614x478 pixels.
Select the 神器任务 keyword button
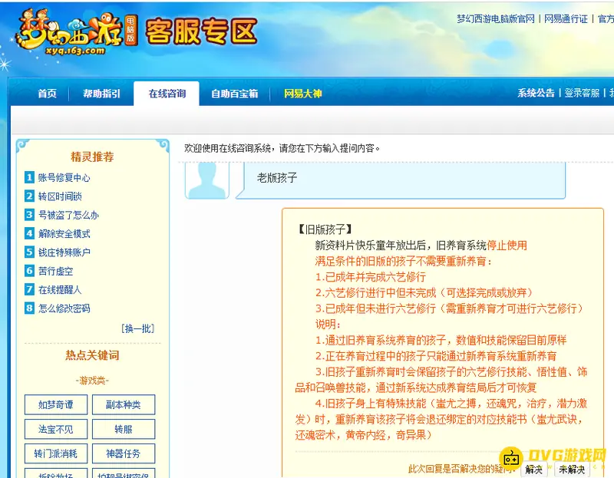(x=124, y=453)
